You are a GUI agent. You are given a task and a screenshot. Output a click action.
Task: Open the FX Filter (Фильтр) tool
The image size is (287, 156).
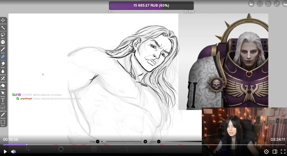[x=3, y=42]
